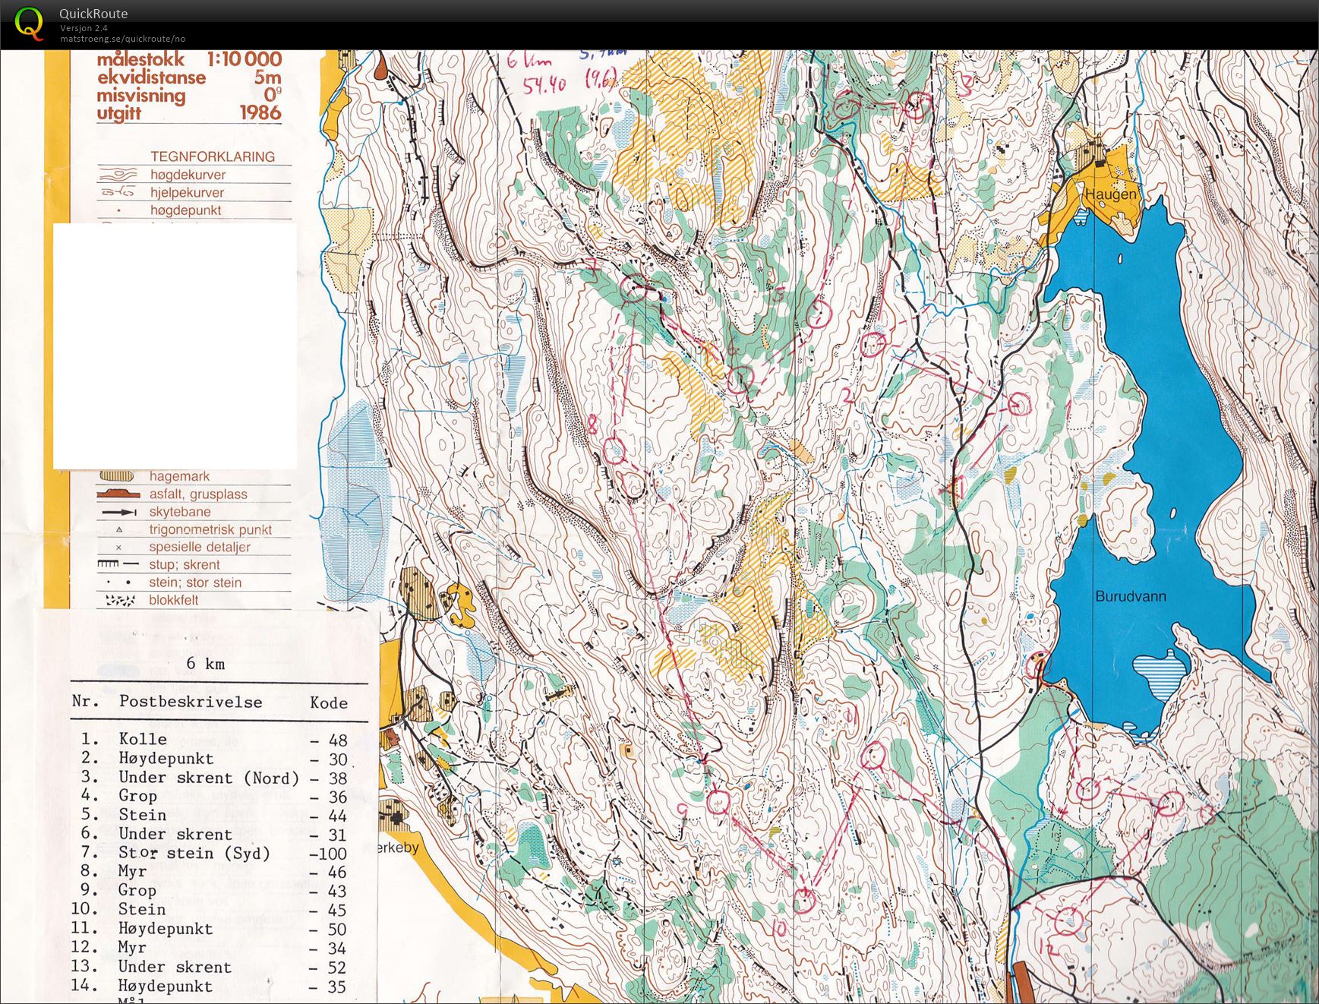Viewport: 1319px width, 1004px height.
Task: Click 'Grop' in control row 9
Action: [137, 890]
